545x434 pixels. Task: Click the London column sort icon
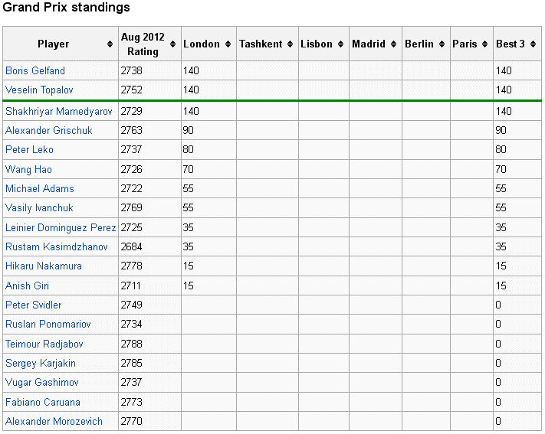pyautogui.click(x=228, y=44)
